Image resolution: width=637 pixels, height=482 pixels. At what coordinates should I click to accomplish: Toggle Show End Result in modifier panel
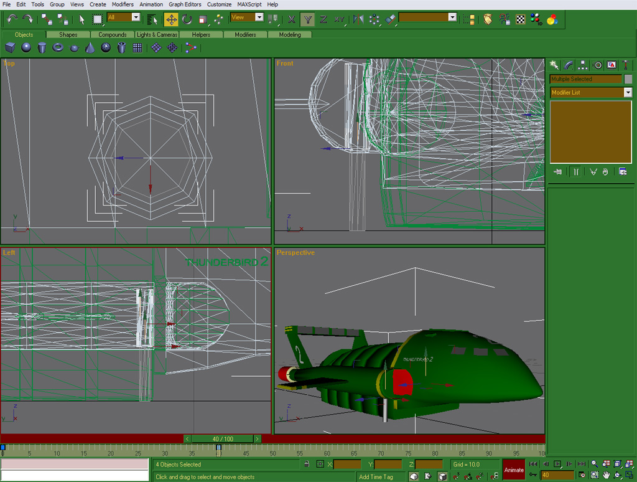click(575, 172)
